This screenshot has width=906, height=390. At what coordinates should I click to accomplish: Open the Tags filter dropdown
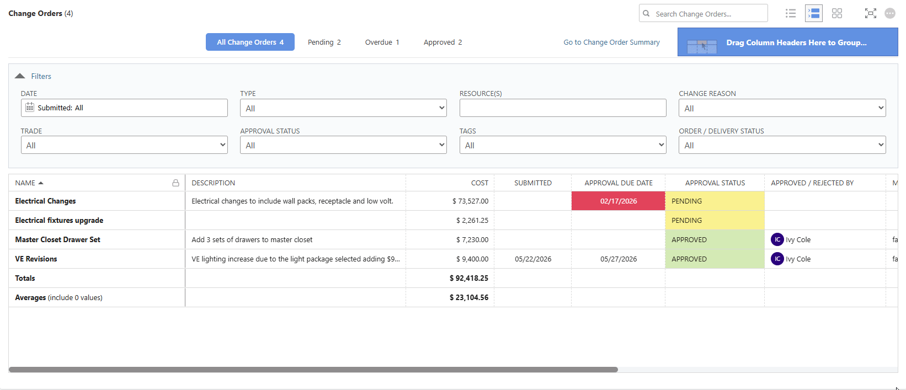click(x=563, y=145)
